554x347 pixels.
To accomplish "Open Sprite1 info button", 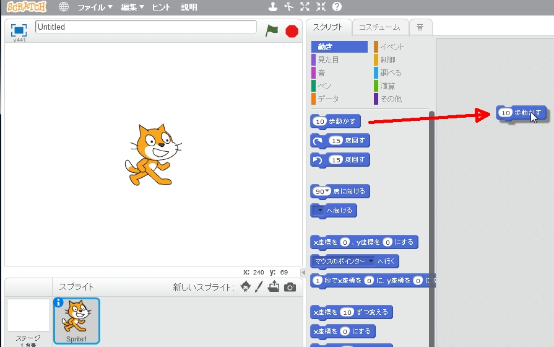I will 58,303.
